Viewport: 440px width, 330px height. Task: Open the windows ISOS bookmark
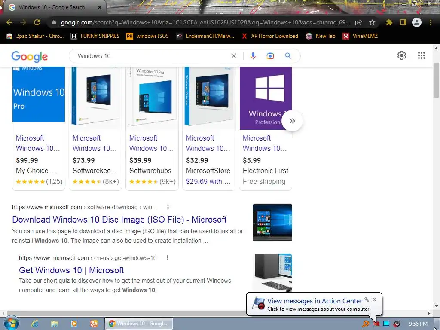click(x=148, y=36)
